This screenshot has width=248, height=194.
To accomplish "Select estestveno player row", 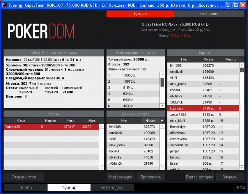I will point(203,139).
